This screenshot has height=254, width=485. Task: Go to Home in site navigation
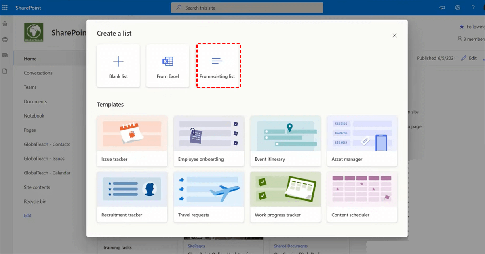point(30,59)
